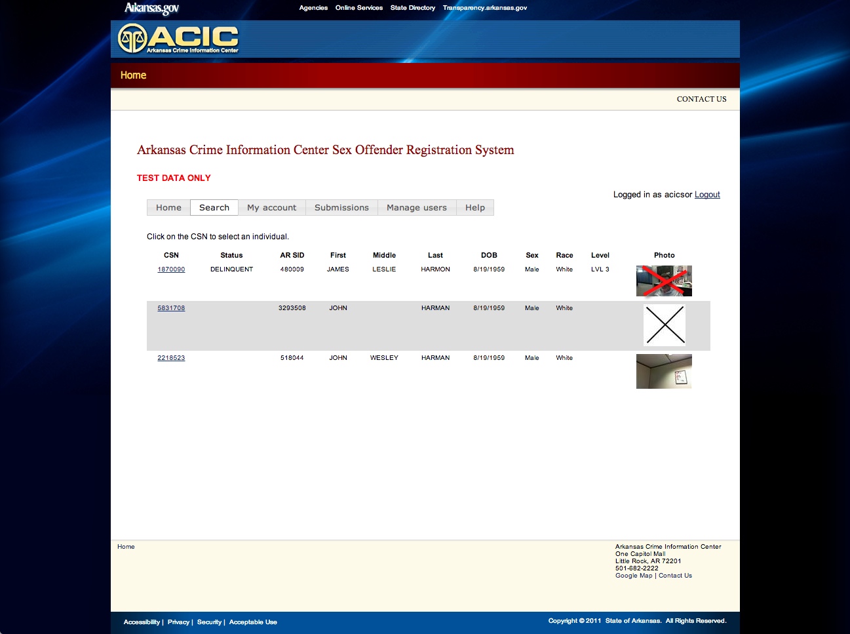The width and height of the screenshot is (850, 634).
Task: Click AR SID value 3293508
Action: [292, 308]
